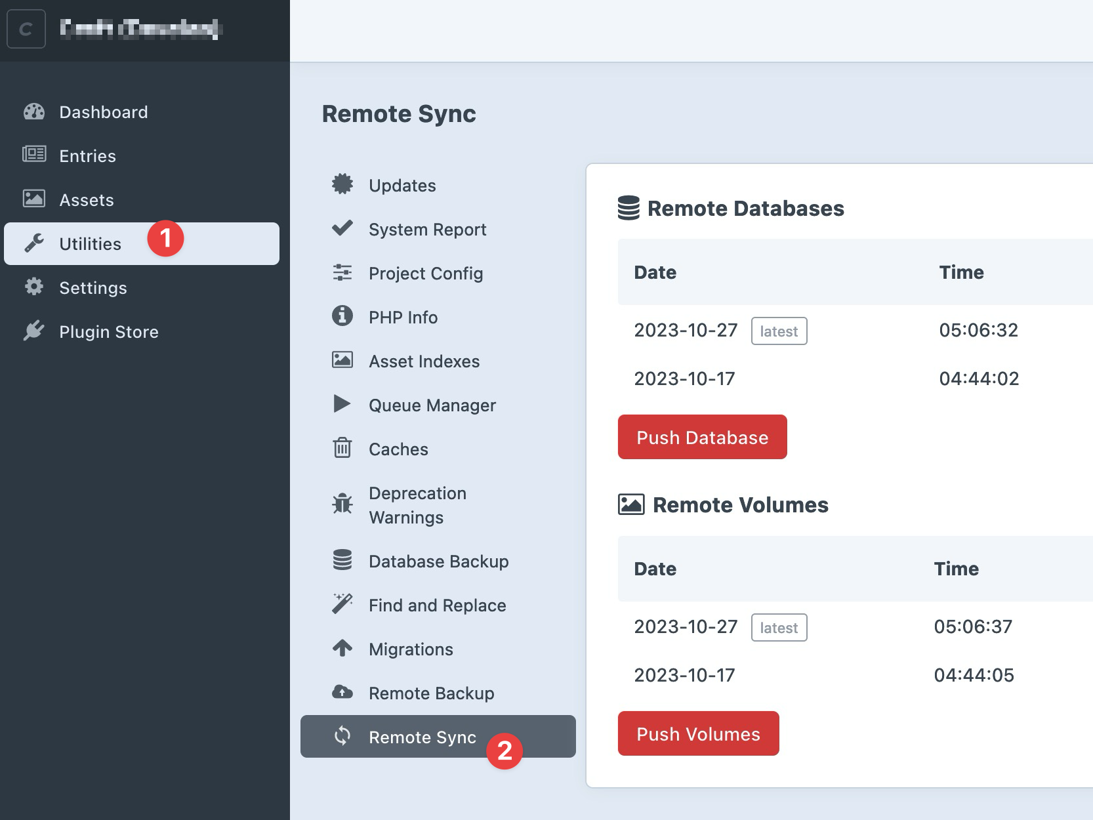Viewport: 1093px width, 820px height.
Task: Open the Migrations utility
Action: pos(411,649)
